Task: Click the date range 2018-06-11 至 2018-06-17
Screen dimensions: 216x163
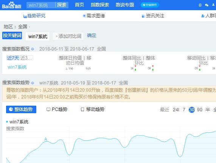Action: [x=67, y=49]
